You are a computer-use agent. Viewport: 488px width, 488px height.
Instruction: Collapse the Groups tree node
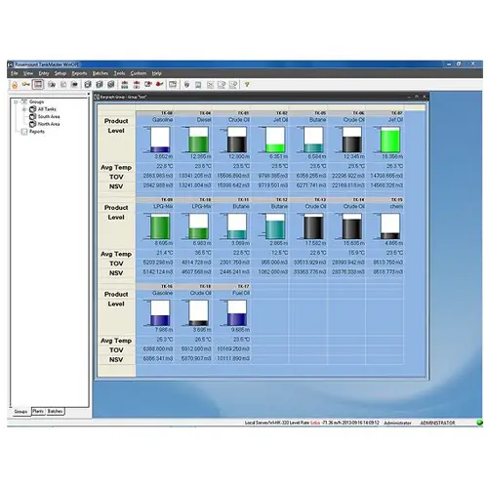pyautogui.click(x=16, y=102)
